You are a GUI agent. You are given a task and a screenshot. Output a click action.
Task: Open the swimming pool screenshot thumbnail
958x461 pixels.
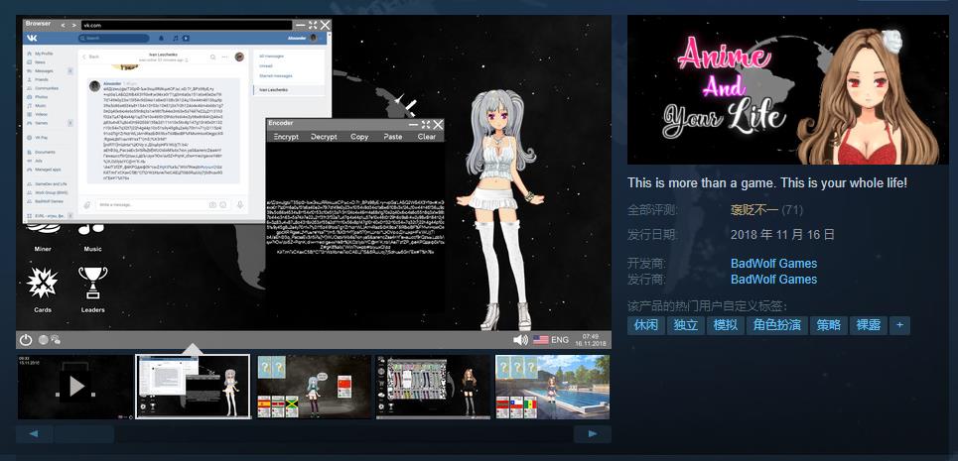point(552,387)
